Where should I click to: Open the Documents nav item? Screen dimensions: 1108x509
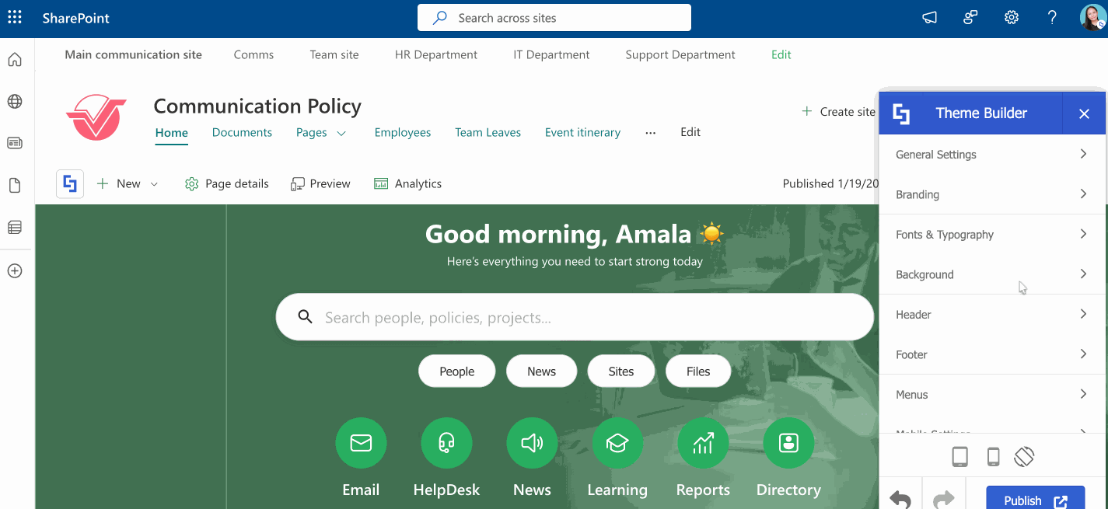coord(242,133)
